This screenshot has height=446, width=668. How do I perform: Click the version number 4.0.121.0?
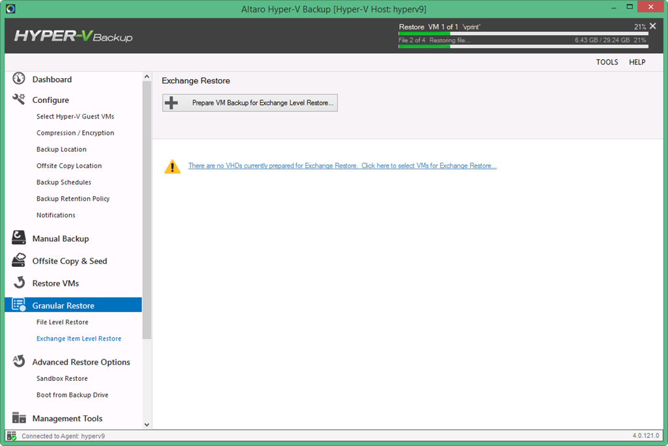(x=646, y=436)
